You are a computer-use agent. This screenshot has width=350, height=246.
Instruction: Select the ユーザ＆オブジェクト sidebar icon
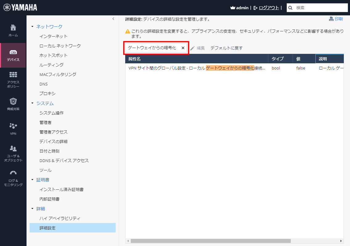[13, 149]
